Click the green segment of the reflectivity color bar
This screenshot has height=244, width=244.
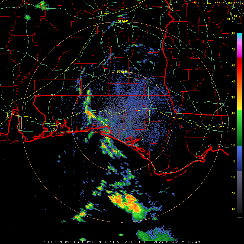coord(239,128)
